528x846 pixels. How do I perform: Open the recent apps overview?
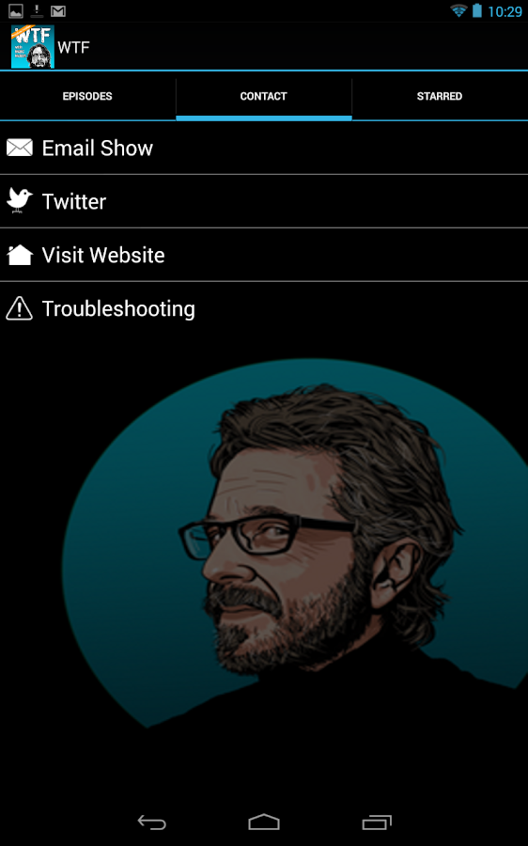coord(377,822)
